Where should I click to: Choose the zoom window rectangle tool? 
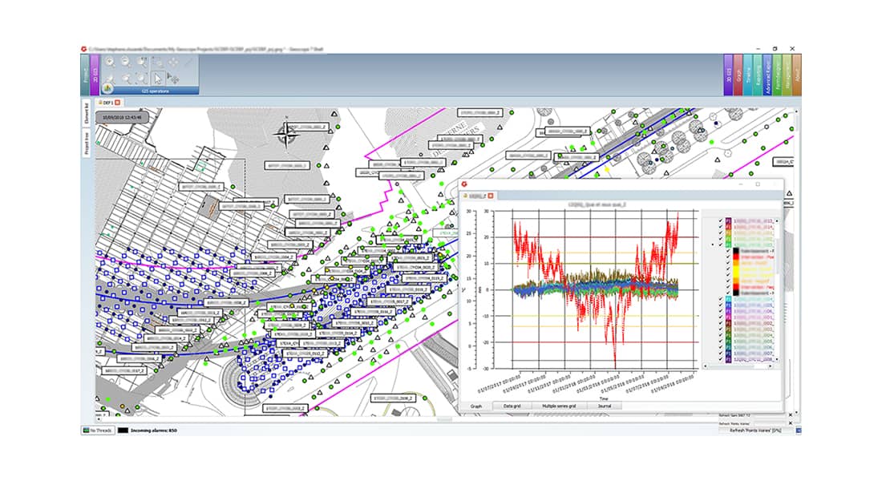[157, 62]
